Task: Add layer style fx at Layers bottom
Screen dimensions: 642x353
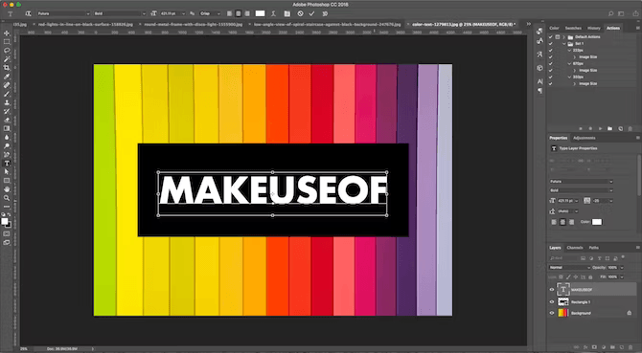Action: [x=585, y=347]
